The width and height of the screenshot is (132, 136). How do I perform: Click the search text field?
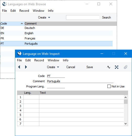[82, 17]
